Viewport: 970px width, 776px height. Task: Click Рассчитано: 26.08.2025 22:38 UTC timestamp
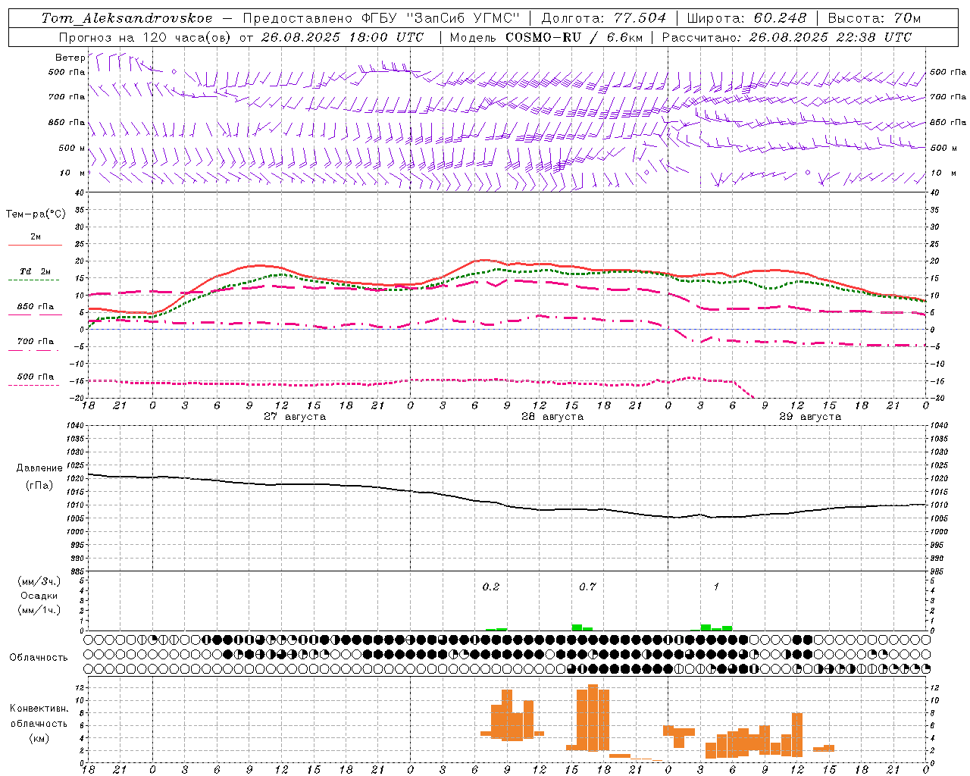(x=787, y=37)
